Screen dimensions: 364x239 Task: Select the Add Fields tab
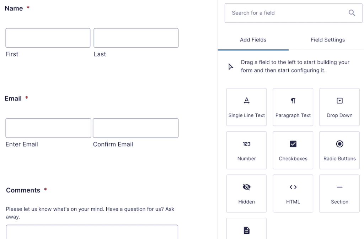pos(253,40)
